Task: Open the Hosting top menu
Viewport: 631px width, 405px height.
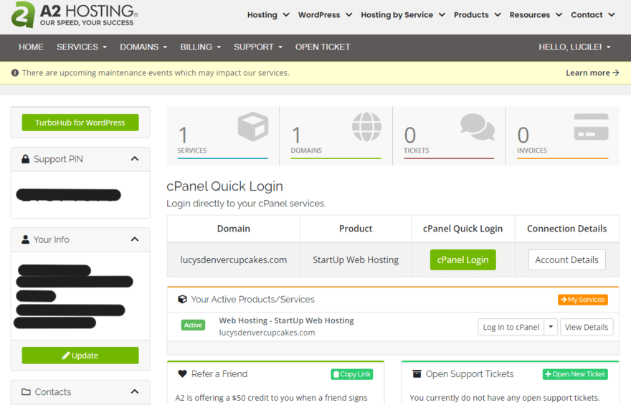Action: (x=268, y=15)
